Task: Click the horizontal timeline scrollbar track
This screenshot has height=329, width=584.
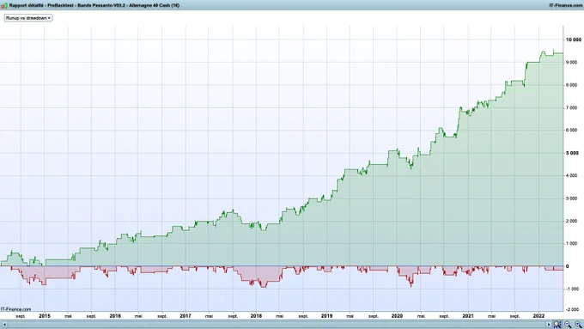Action: point(277,325)
